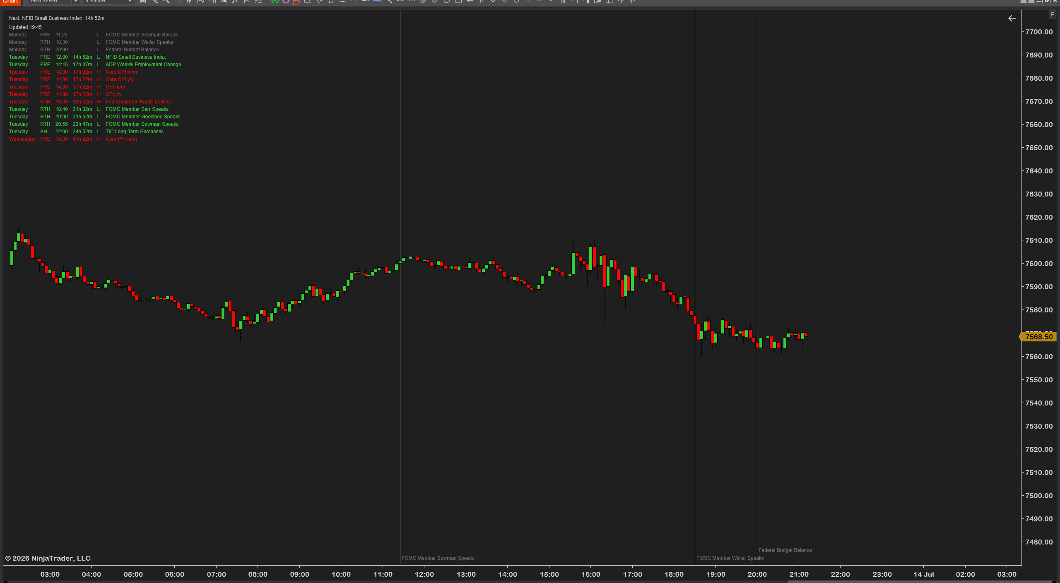Open the MES SEP26 instrument dropdown arrow
The height and width of the screenshot is (583, 1060).
pyautogui.click(x=76, y=2)
